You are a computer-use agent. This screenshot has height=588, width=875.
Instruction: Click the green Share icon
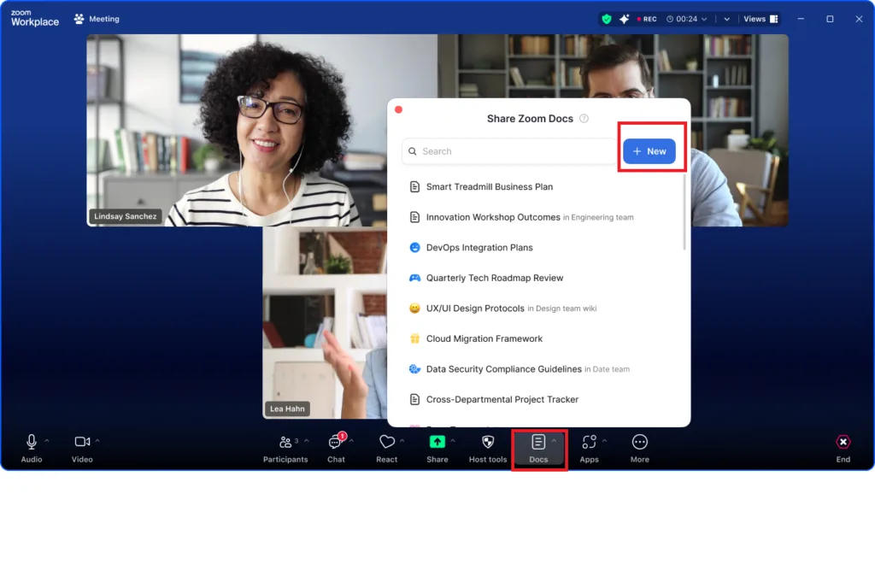point(437,442)
